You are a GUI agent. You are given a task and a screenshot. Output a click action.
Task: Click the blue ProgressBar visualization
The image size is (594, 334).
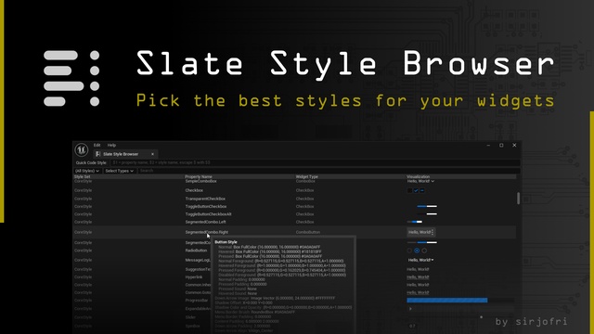[x=447, y=301]
